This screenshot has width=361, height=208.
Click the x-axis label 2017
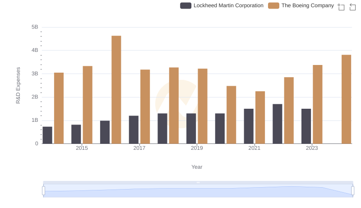(x=139, y=148)
